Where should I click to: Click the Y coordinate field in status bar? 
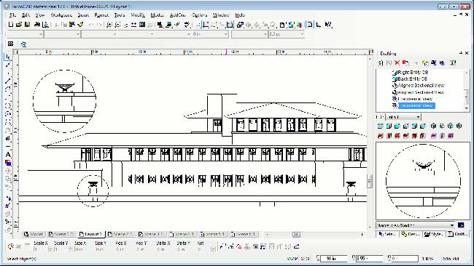(370, 259)
